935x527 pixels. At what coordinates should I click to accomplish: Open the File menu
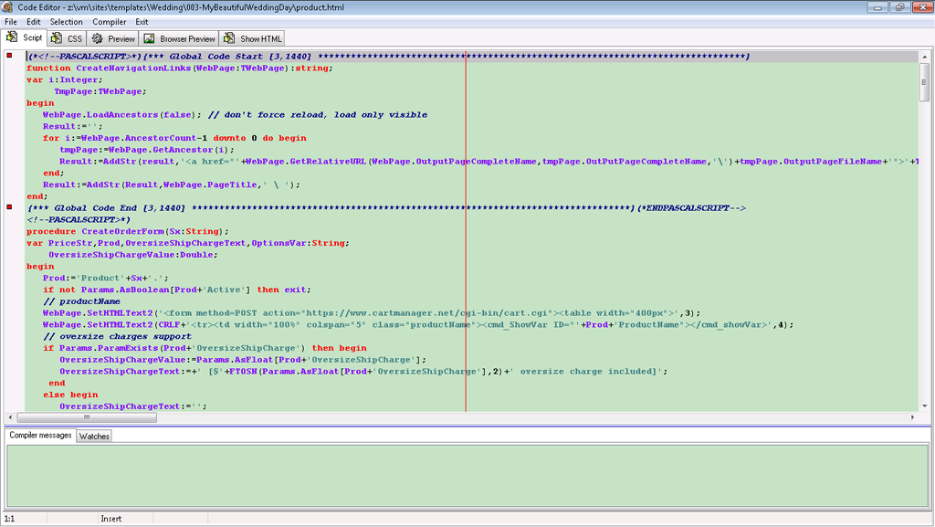(11, 21)
